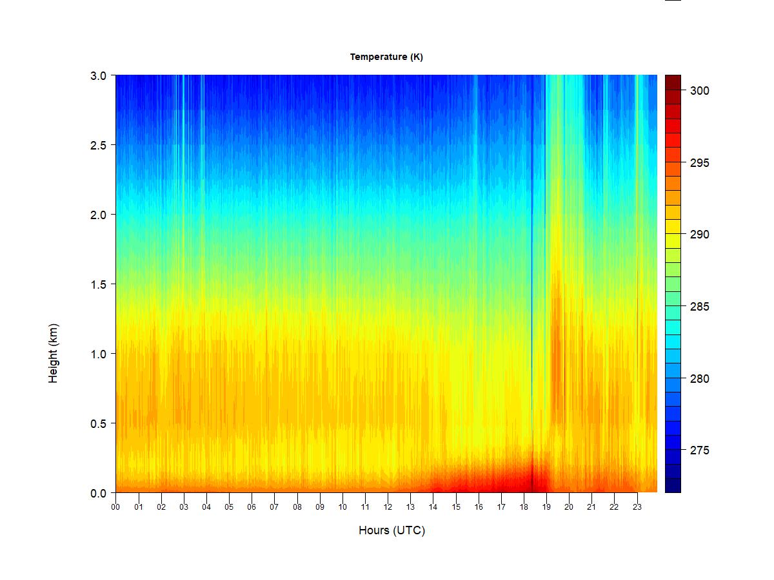Click the 3.0 height tick label

97,75
